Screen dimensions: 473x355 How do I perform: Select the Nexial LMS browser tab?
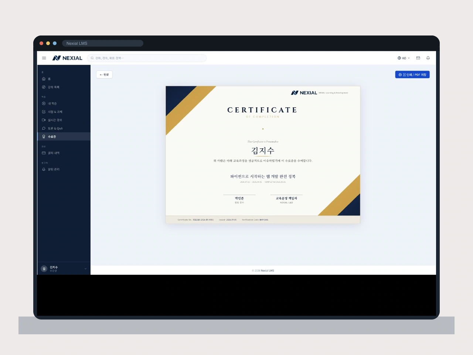(103, 43)
